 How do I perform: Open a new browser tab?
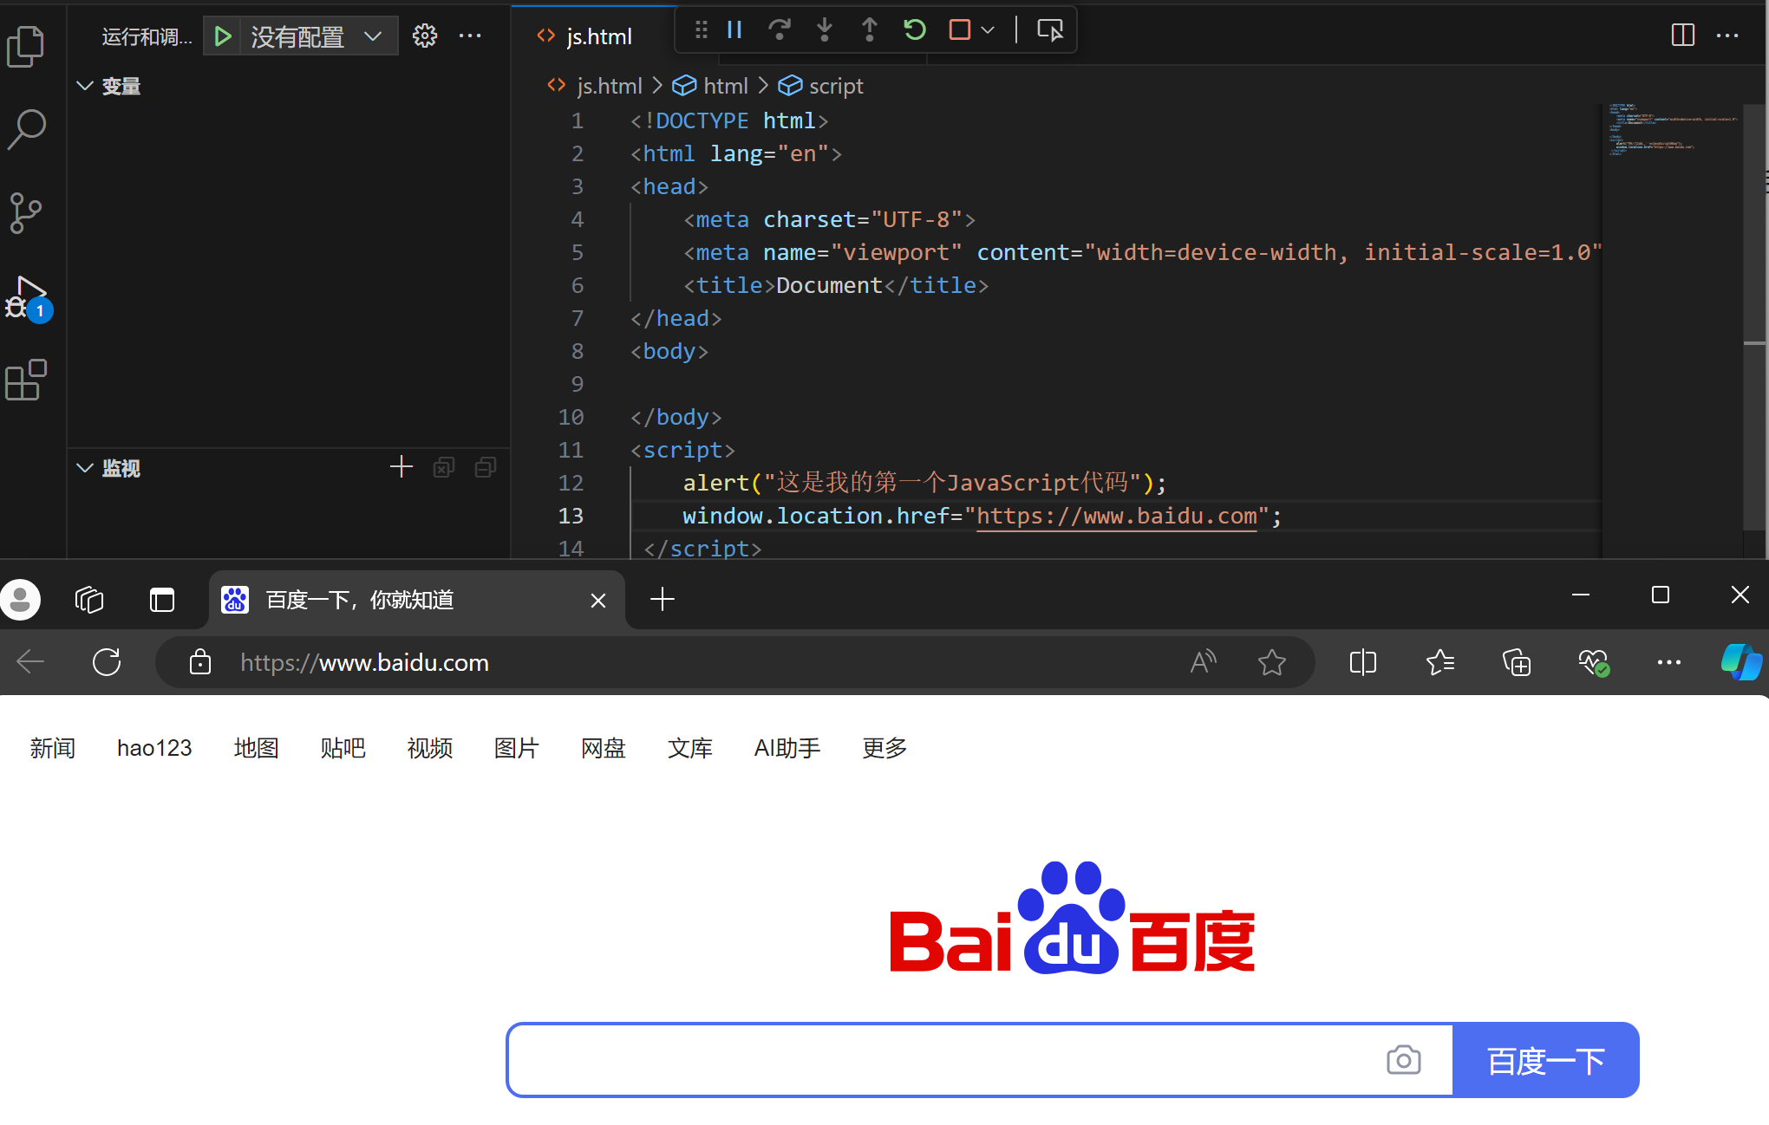pos(663,599)
